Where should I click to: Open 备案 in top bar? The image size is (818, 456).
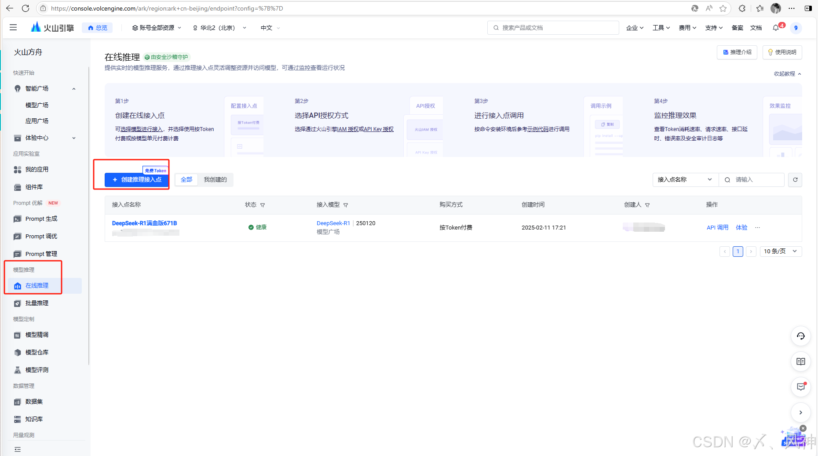[737, 28]
